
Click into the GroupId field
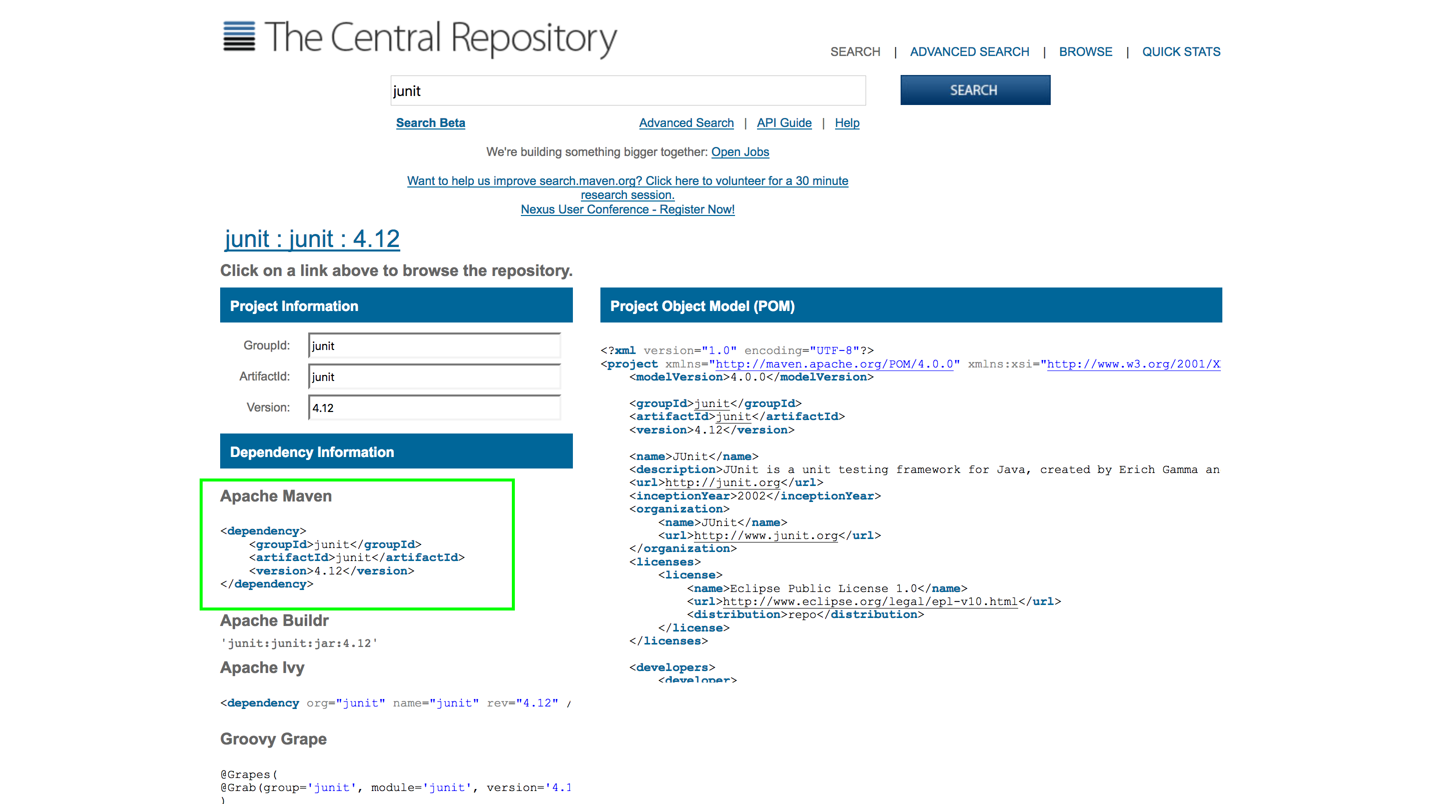pos(434,345)
